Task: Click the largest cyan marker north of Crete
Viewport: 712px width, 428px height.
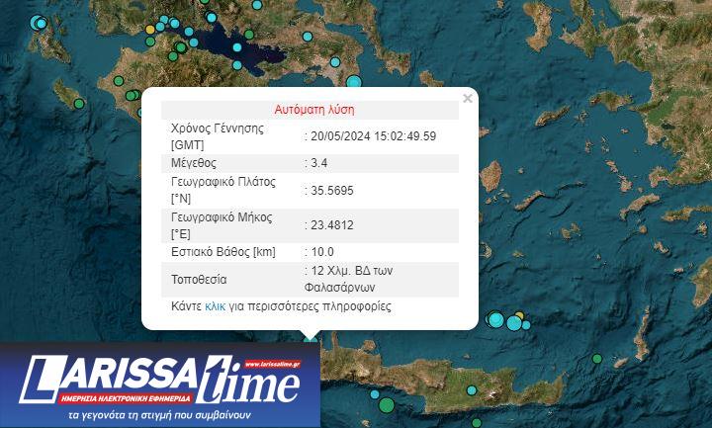Action: [x=513, y=322]
